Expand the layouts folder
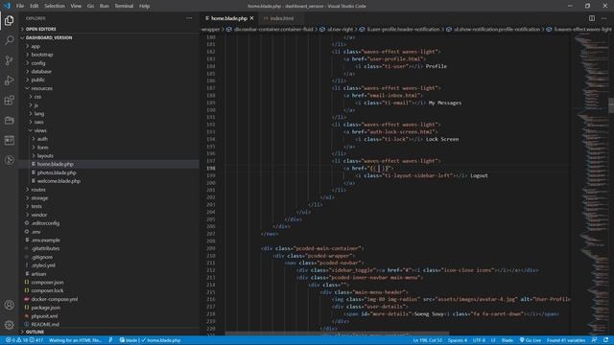614x345 pixels. click(45, 155)
